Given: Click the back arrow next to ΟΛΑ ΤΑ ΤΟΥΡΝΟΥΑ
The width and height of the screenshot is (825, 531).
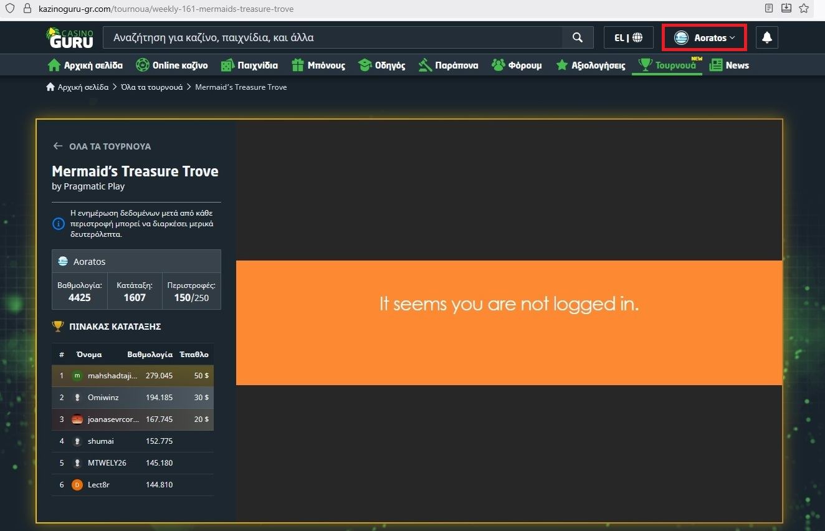Looking at the screenshot, I should coord(58,146).
